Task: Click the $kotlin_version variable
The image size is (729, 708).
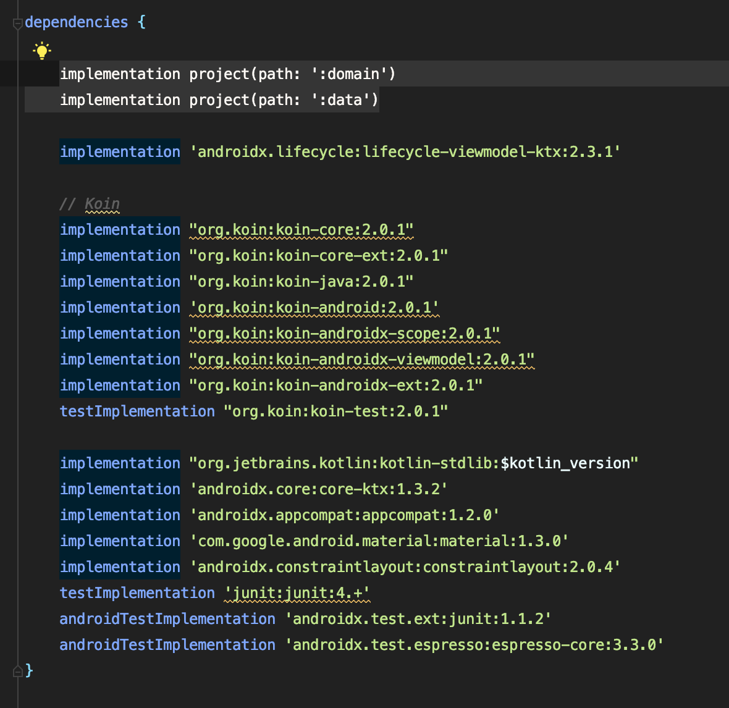Action: tap(565, 463)
